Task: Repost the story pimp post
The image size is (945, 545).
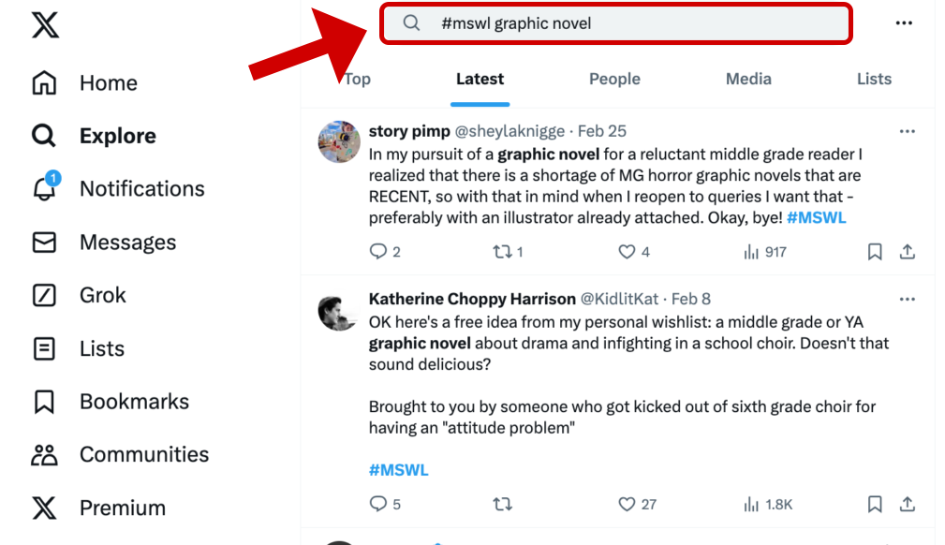Action: 503,252
